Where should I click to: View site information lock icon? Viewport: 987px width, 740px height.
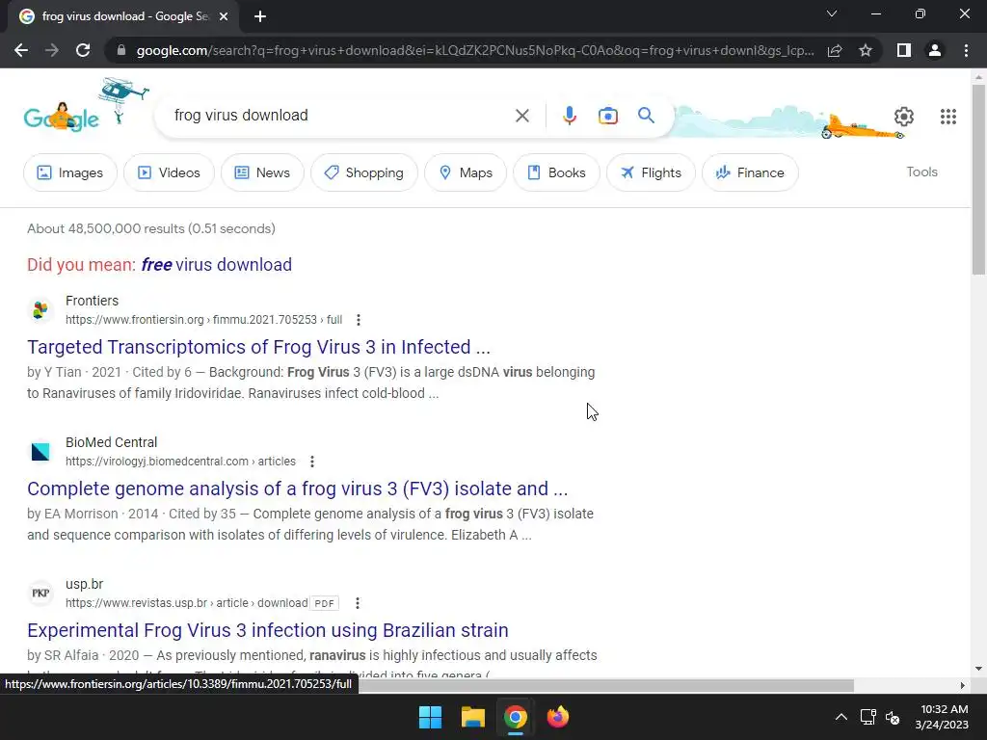pos(121,50)
